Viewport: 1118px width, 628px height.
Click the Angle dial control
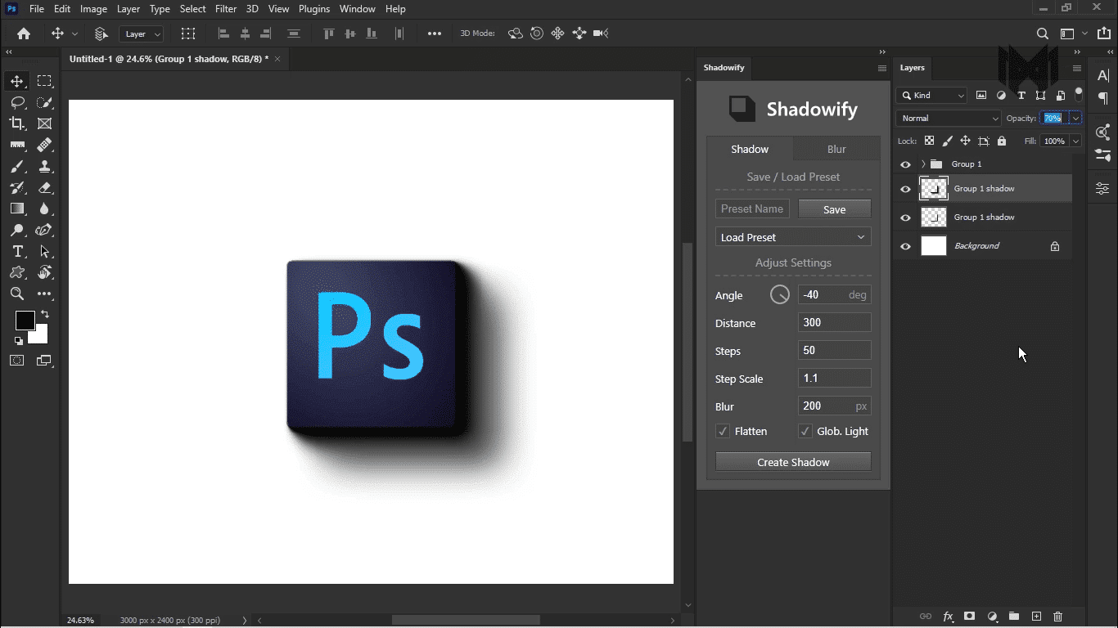[x=780, y=295]
